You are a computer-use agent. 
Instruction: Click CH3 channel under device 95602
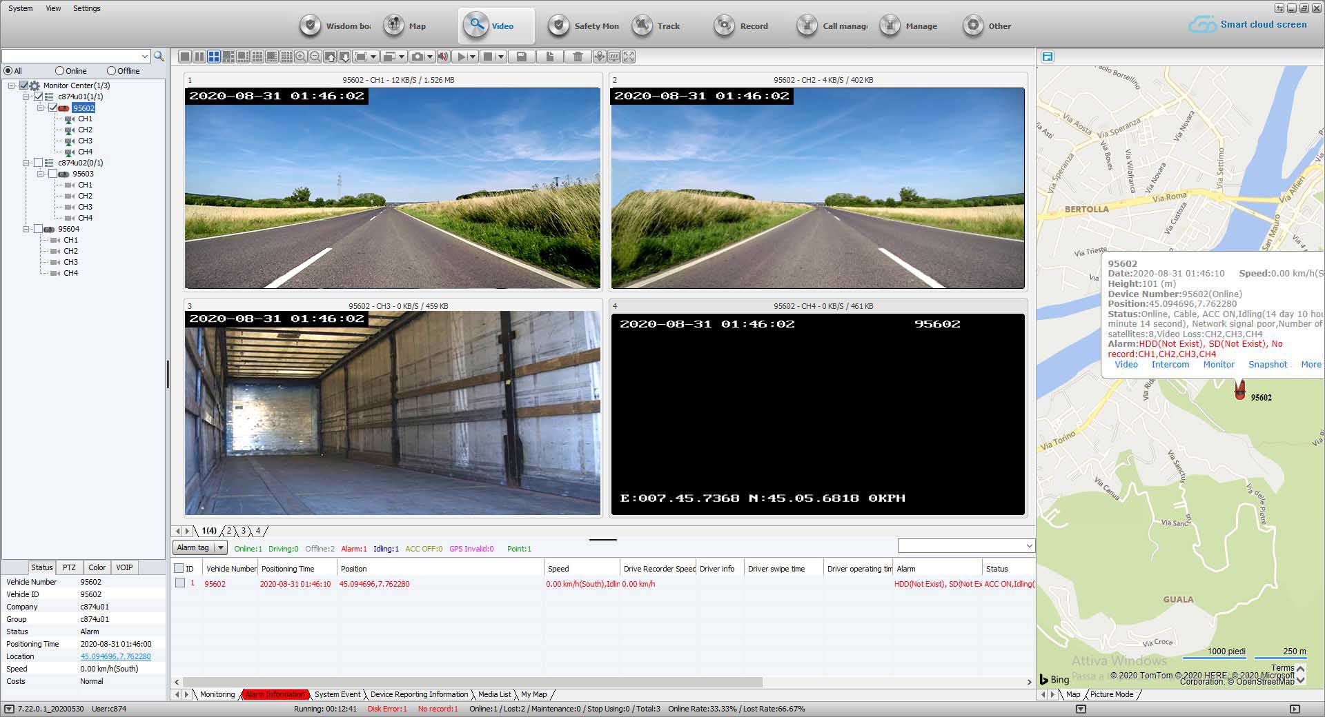coord(85,141)
